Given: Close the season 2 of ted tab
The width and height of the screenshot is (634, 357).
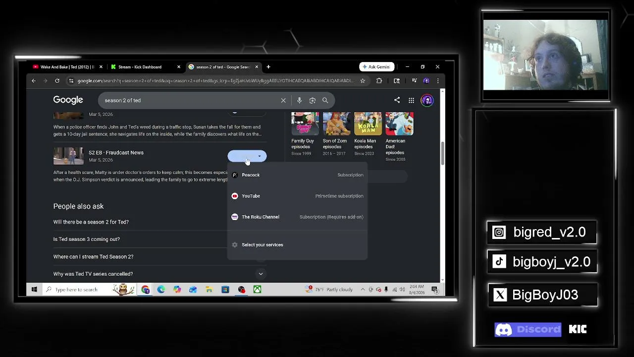Looking at the screenshot, I should pyautogui.click(x=257, y=67).
